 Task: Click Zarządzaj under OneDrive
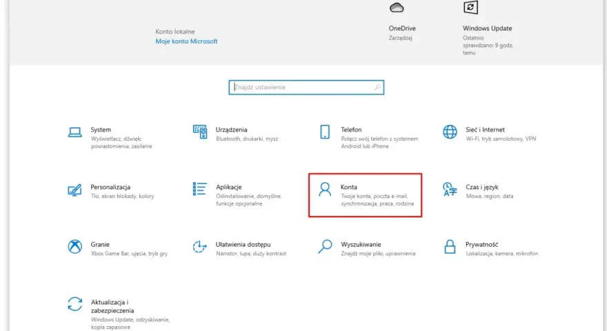tap(400, 38)
